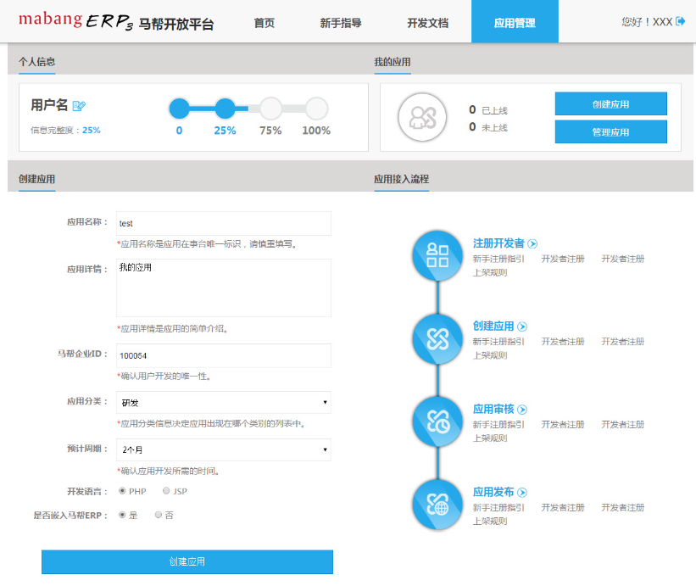Screen dimensions: 696x586
Task: Open the 应用分类 dropdown
Action: coord(224,402)
